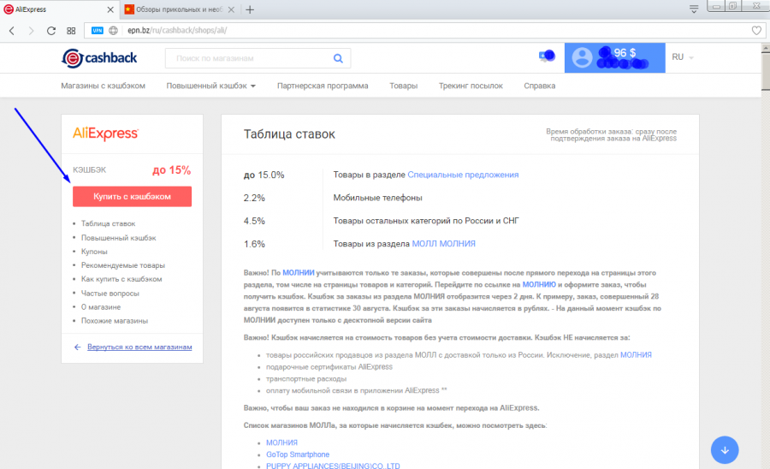Reload the page with the refresh icon
Screen dimensions: 770x469
pos(51,31)
